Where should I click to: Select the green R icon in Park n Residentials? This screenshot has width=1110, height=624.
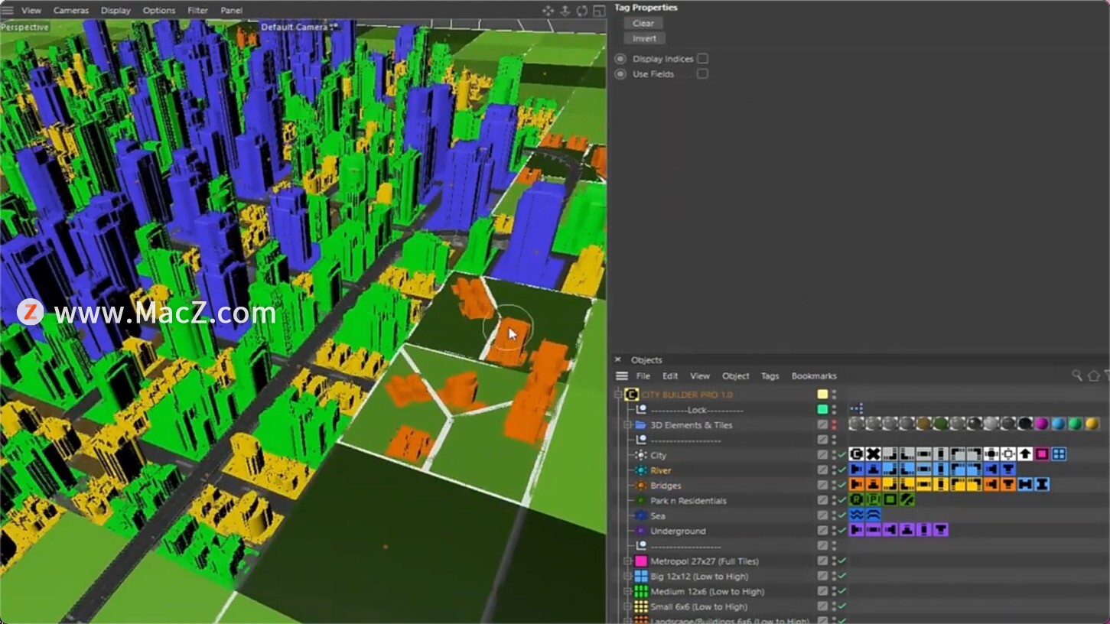857,499
